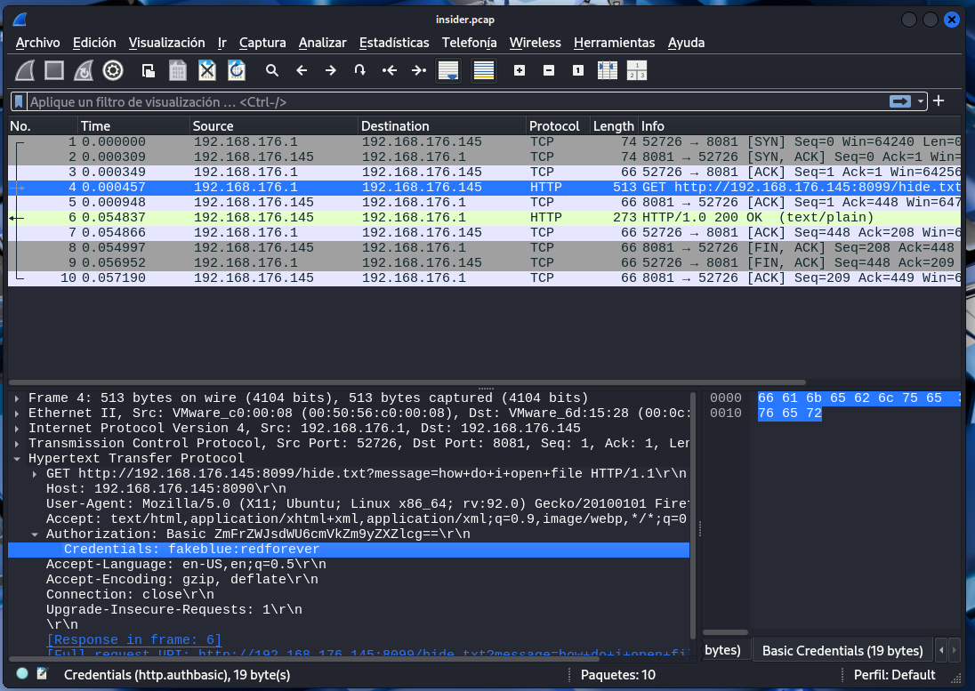Select packet 6 HTTP/1.0 200 OK row

coord(485,218)
